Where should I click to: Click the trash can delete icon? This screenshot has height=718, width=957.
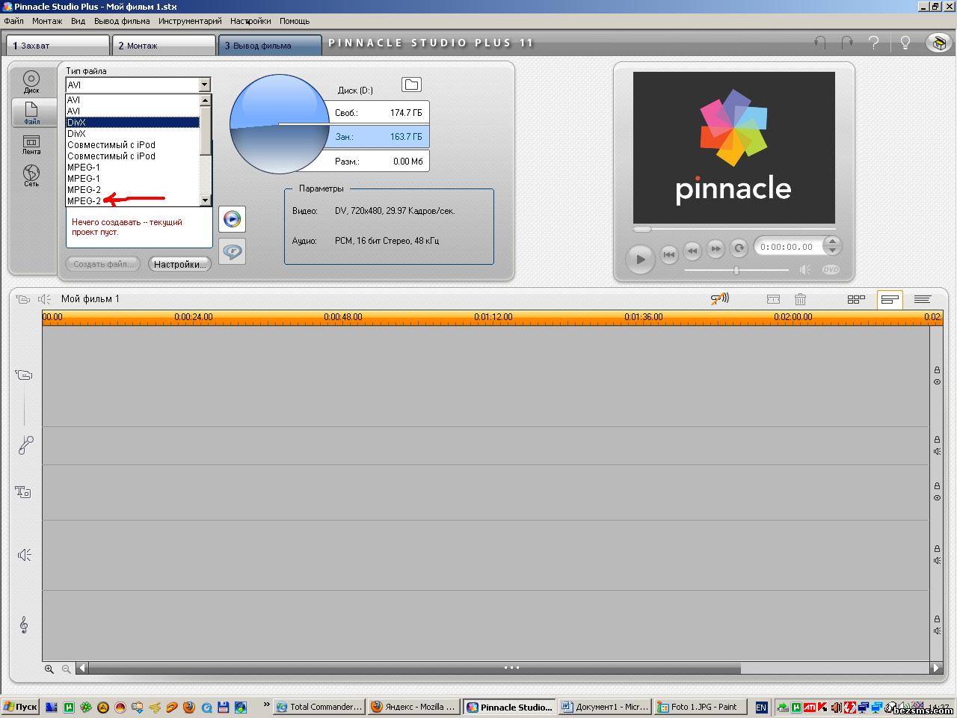coord(800,299)
